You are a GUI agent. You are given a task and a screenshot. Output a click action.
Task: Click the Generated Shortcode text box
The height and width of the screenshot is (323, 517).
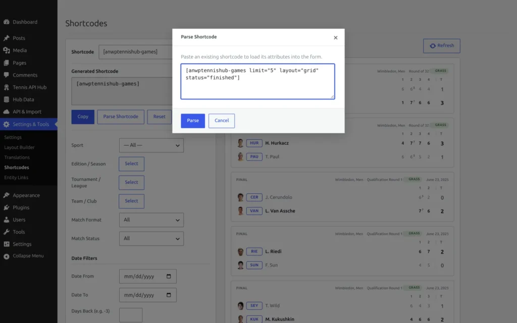point(122,91)
